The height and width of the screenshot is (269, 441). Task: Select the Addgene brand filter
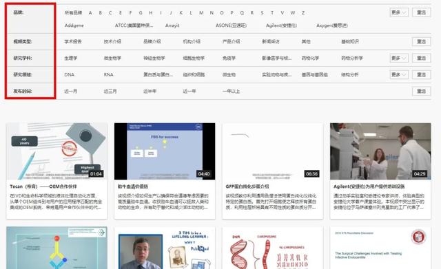tap(74, 25)
